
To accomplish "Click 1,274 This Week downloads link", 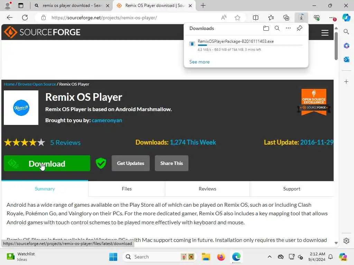I will click(193, 143).
